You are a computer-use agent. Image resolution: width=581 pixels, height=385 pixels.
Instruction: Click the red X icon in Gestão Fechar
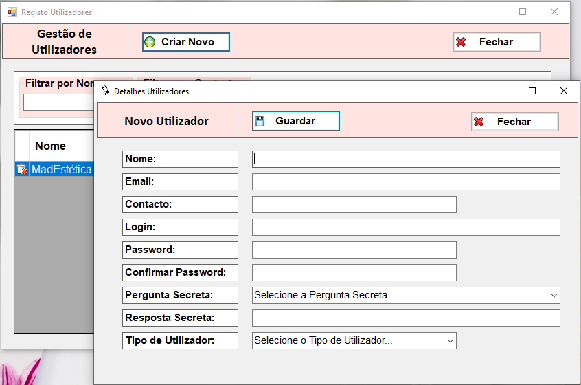461,42
